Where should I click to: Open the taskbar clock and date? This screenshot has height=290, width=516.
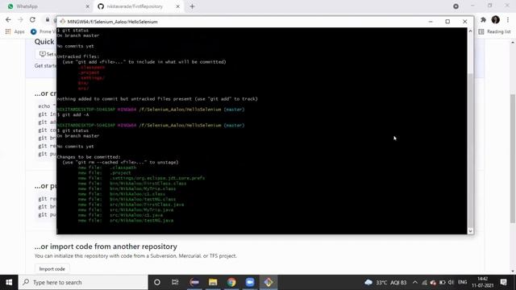pyautogui.click(x=482, y=283)
